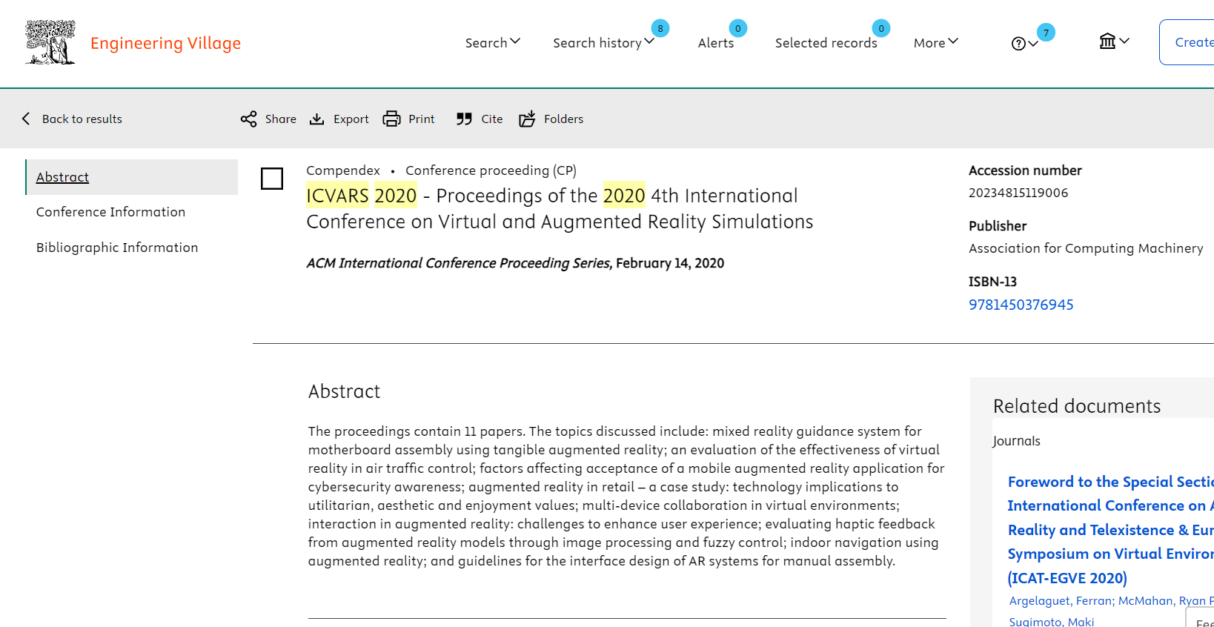
Task: Open the help question mark menu
Action: click(x=1024, y=44)
